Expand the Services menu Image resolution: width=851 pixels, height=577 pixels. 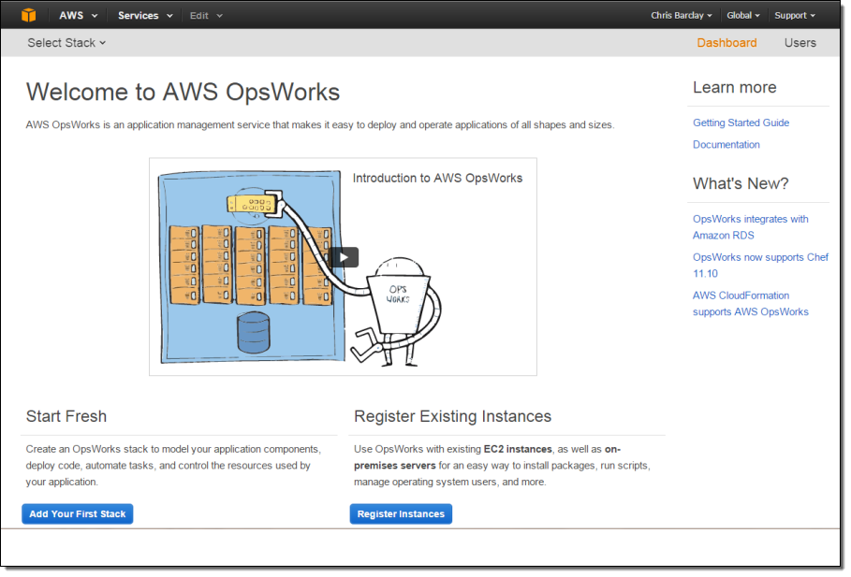(x=144, y=16)
